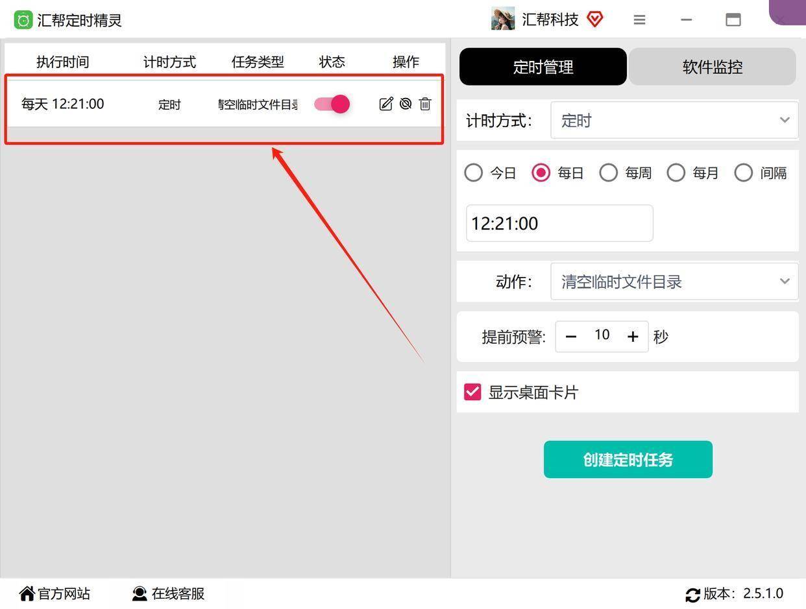This screenshot has width=806, height=609.
Task: Uncheck the 显示桌面卡片 checkbox
Action: (472, 392)
